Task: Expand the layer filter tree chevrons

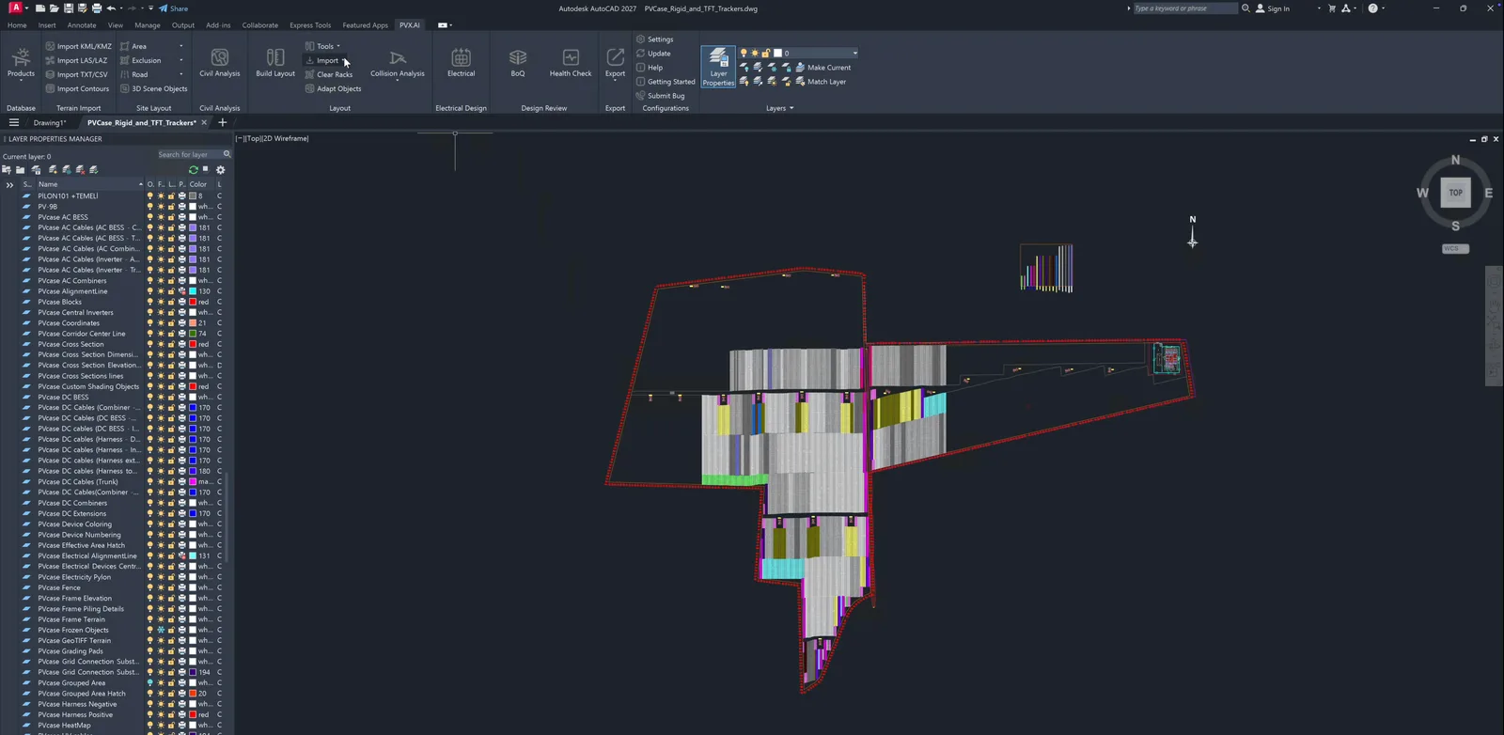Action: click(9, 184)
